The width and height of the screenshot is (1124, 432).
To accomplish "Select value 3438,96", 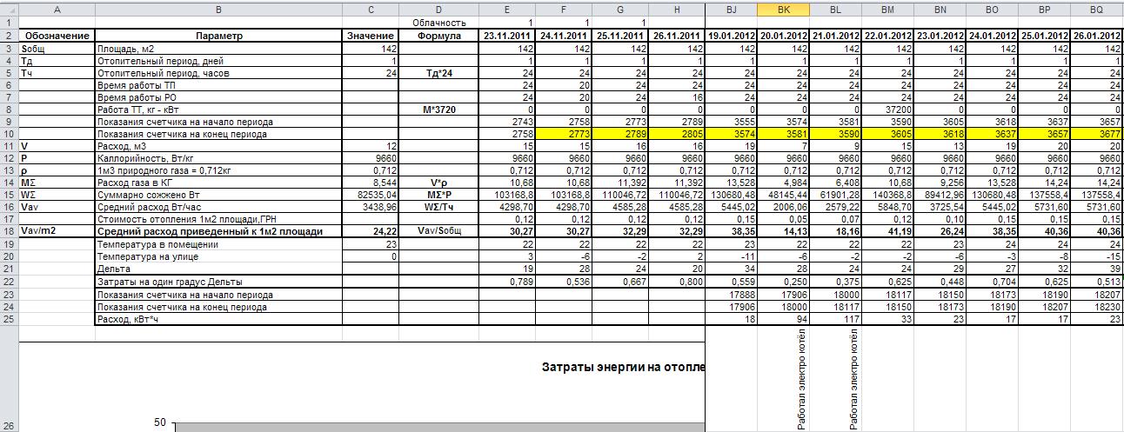I will point(371,208).
